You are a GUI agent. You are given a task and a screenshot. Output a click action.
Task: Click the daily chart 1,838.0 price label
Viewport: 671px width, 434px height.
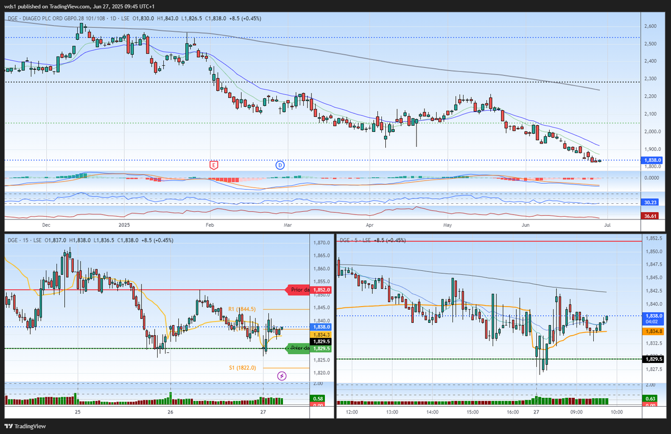coord(651,160)
